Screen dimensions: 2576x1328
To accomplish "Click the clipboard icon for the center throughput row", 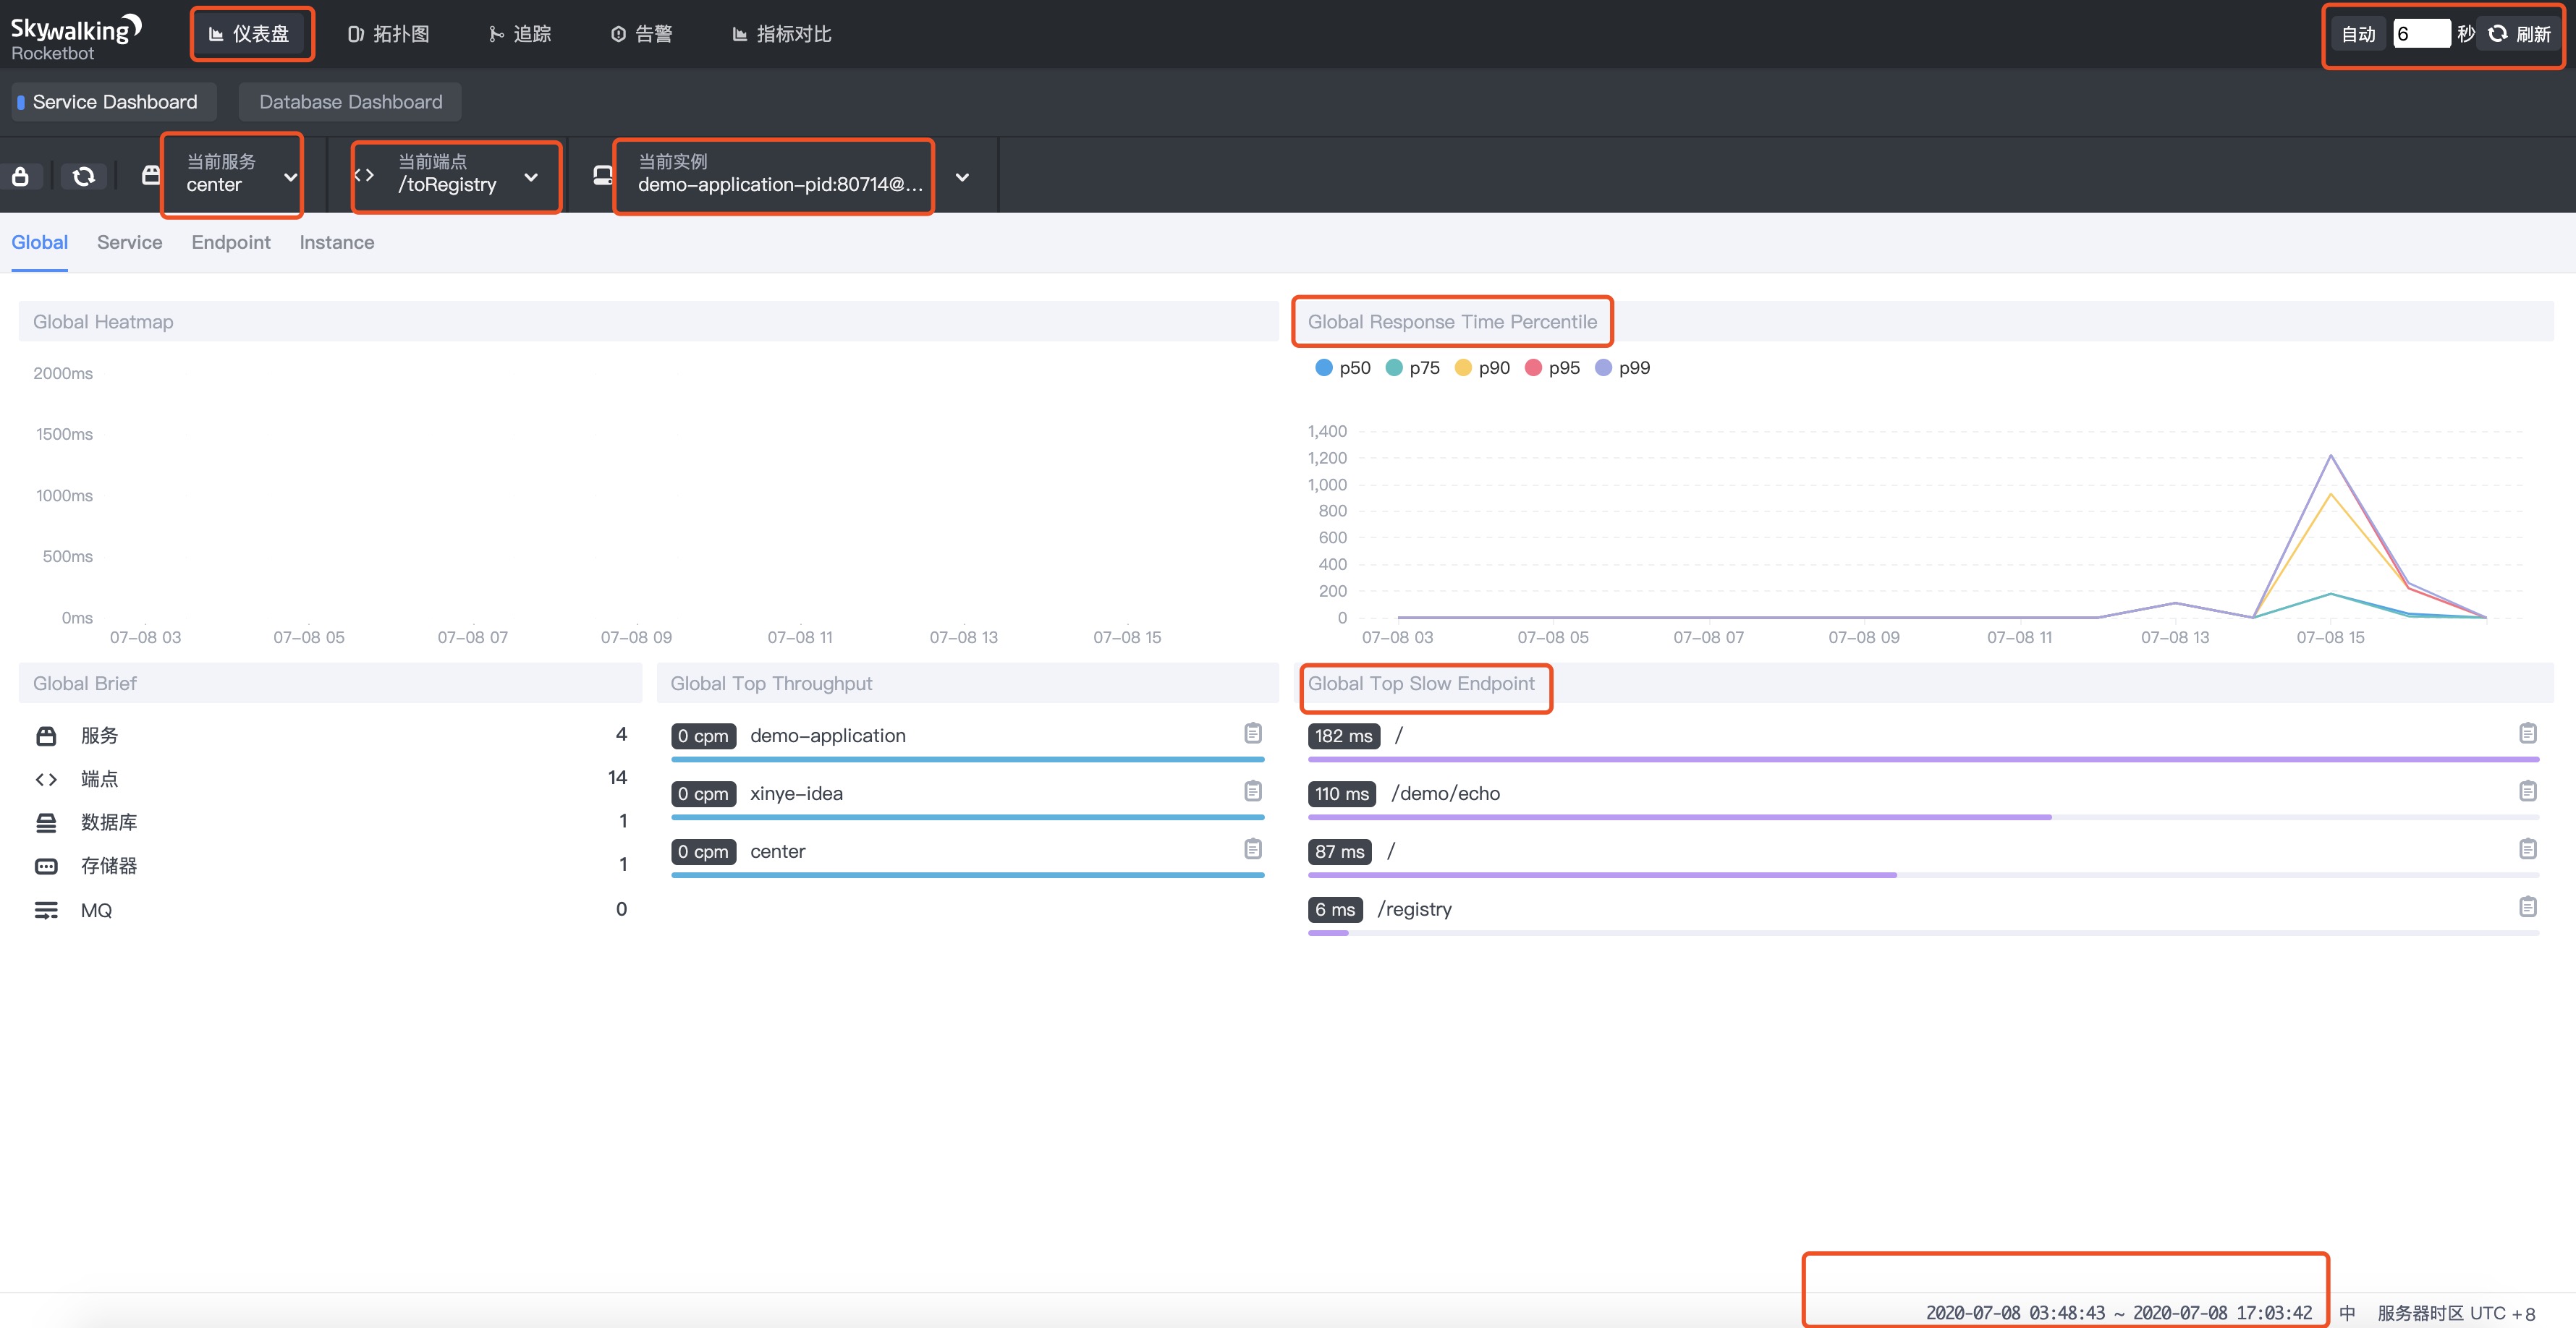I will pyautogui.click(x=1252, y=849).
